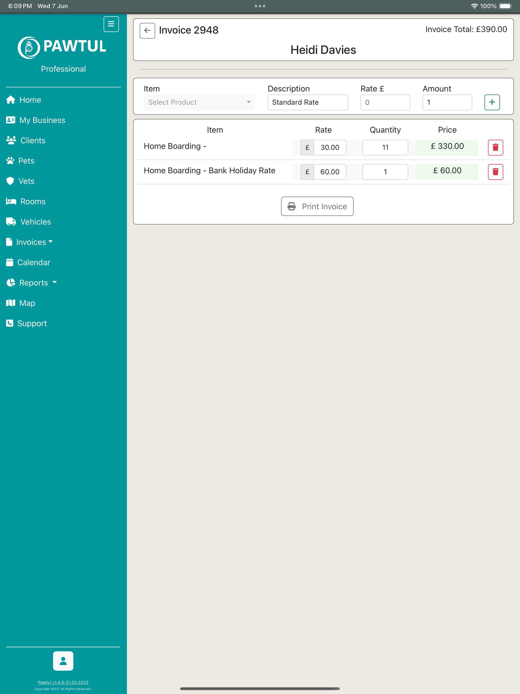Image resolution: width=520 pixels, height=694 pixels.
Task: Click the Reports pie chart icon
Action: pos(11,283)
